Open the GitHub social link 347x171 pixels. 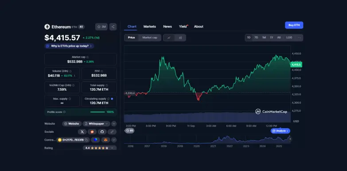click(102, 132)
